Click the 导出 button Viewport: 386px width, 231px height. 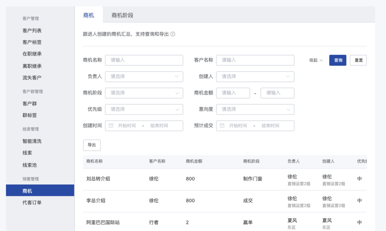(92, 145)
